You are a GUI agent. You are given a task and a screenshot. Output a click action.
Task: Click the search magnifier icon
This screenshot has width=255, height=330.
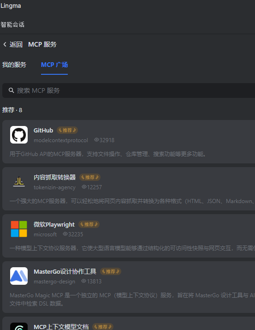pyautogui.click(x=12, y=90)
